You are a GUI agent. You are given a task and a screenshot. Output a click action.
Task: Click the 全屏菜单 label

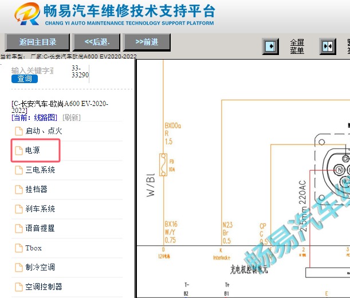(x=297, y=46)
